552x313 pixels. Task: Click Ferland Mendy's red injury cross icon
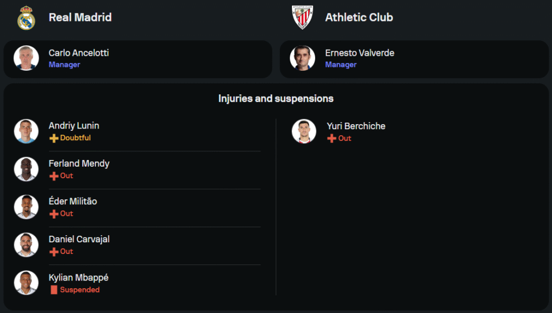(54, 176)
